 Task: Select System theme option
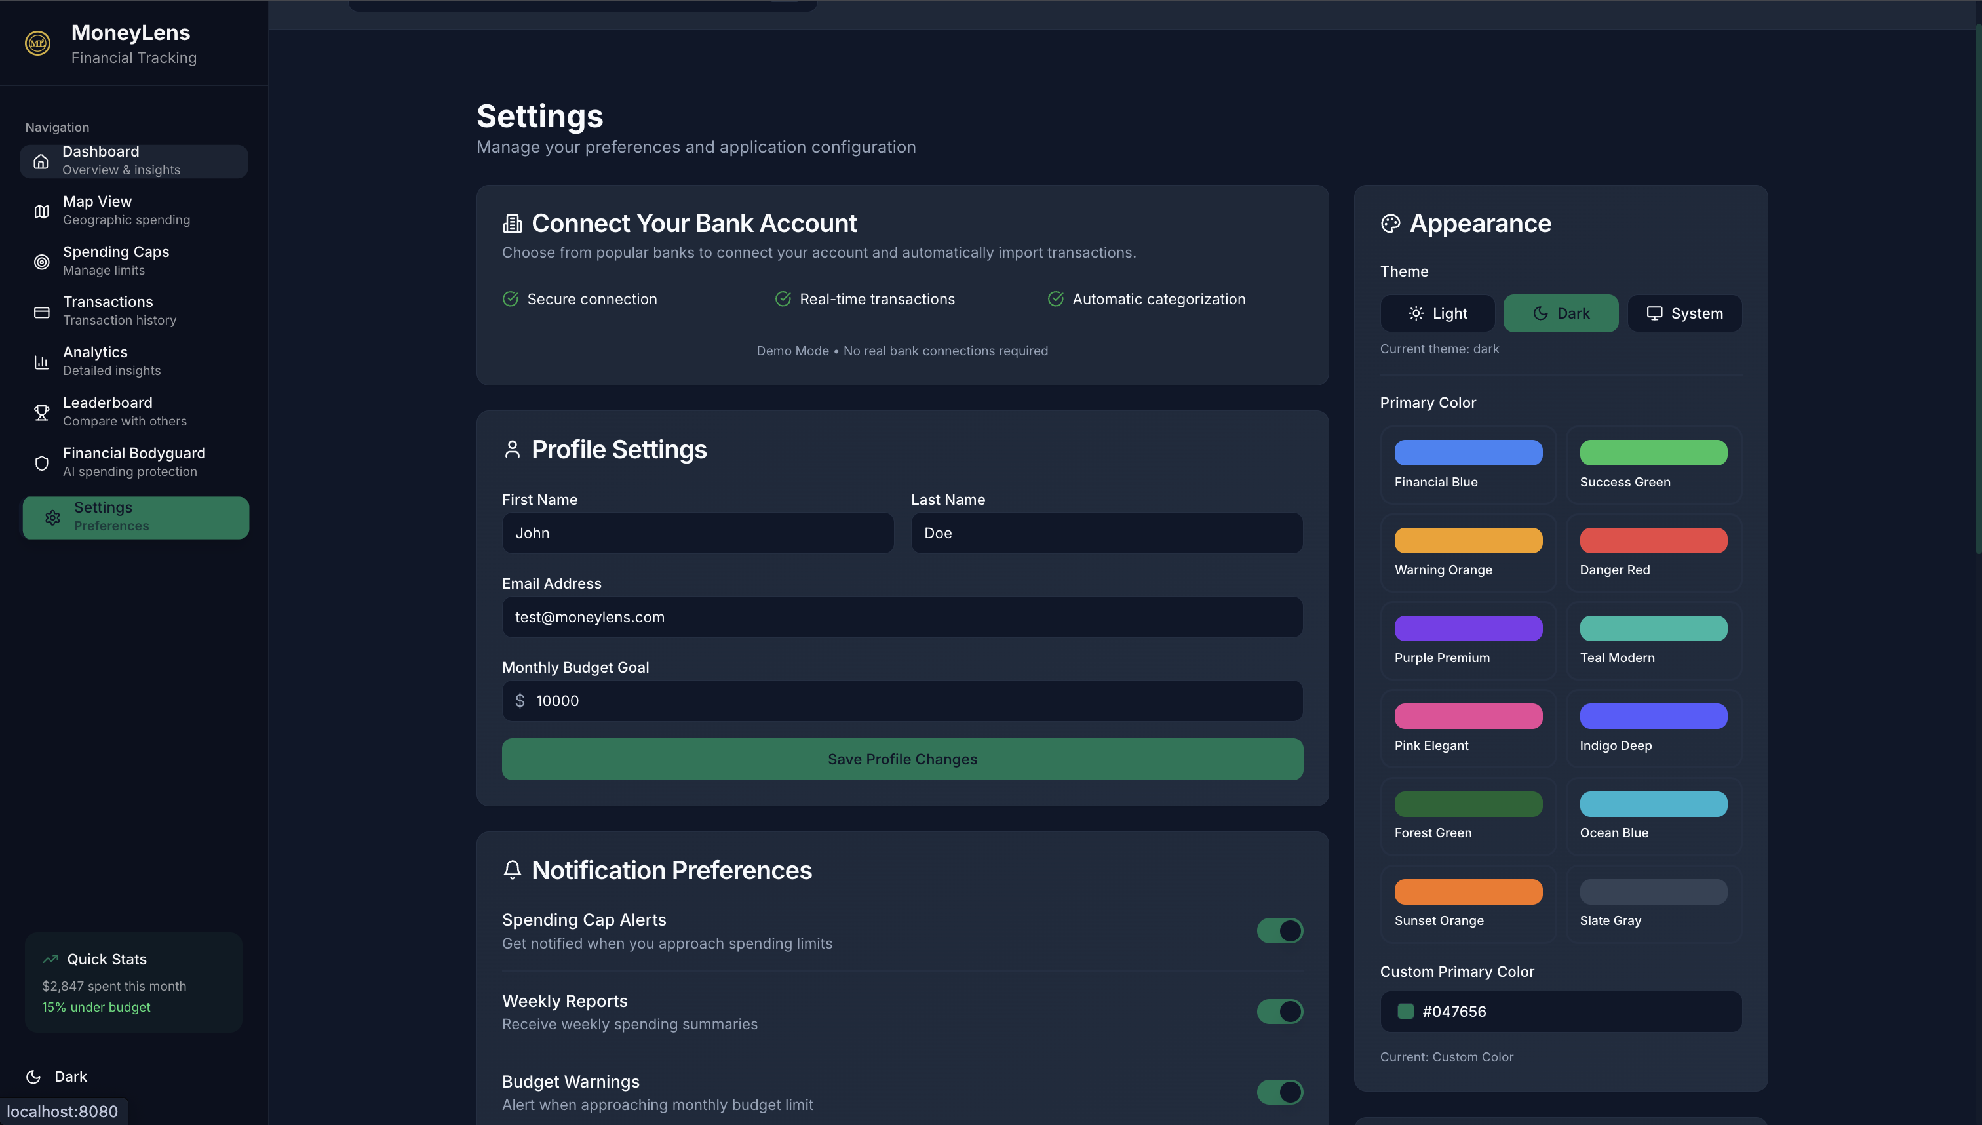click(x=1684, y=313)
